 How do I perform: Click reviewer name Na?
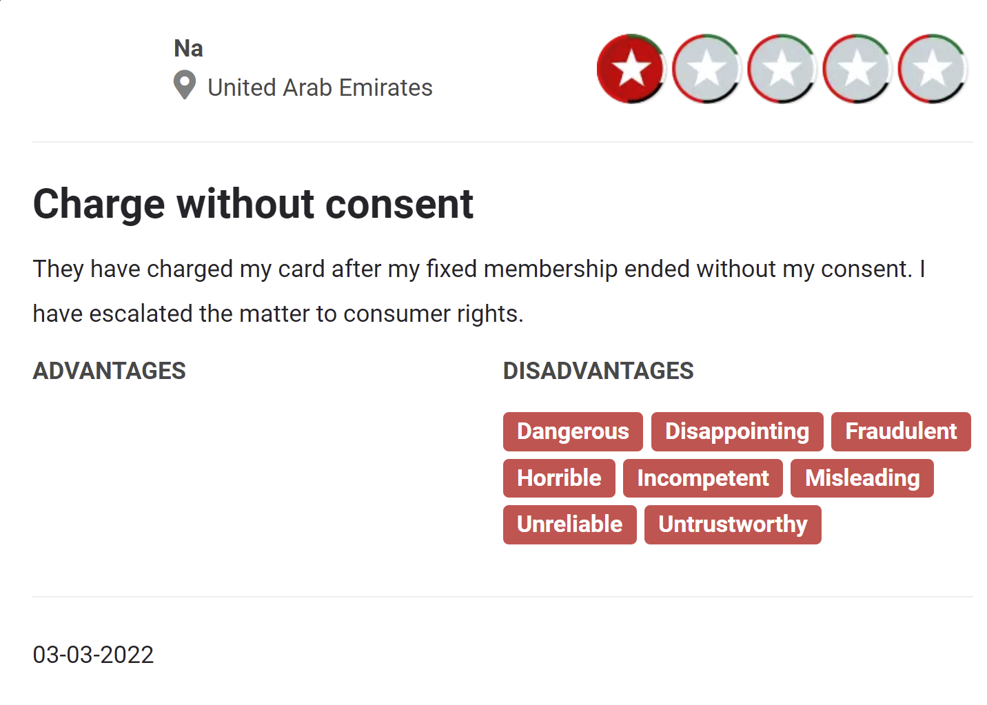(188, 48)
